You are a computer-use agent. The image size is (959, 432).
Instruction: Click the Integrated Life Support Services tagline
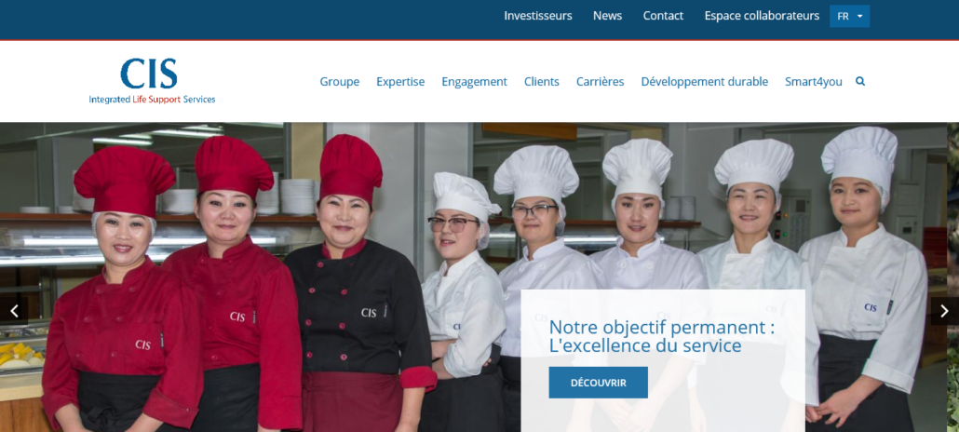[152, 99]
